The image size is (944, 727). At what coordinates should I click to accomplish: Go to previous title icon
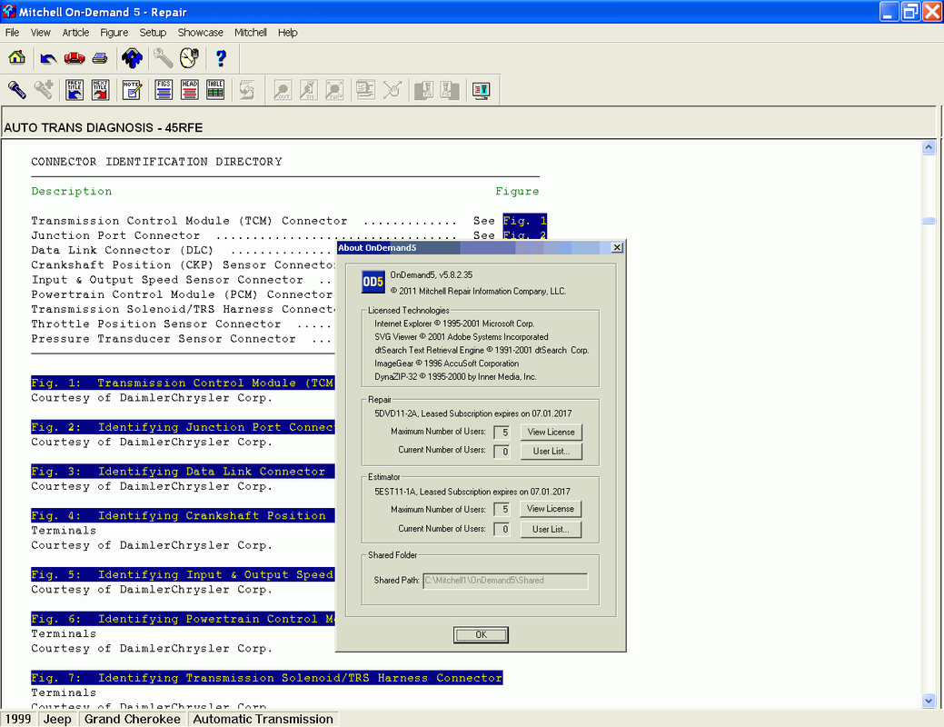(x=75, y=90)
